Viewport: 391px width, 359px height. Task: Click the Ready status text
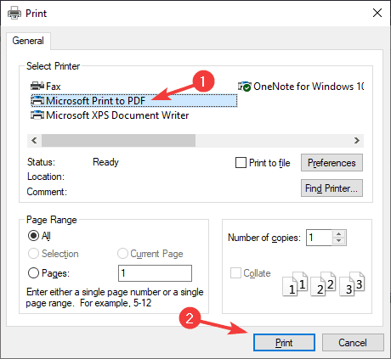tap(105, 162)
